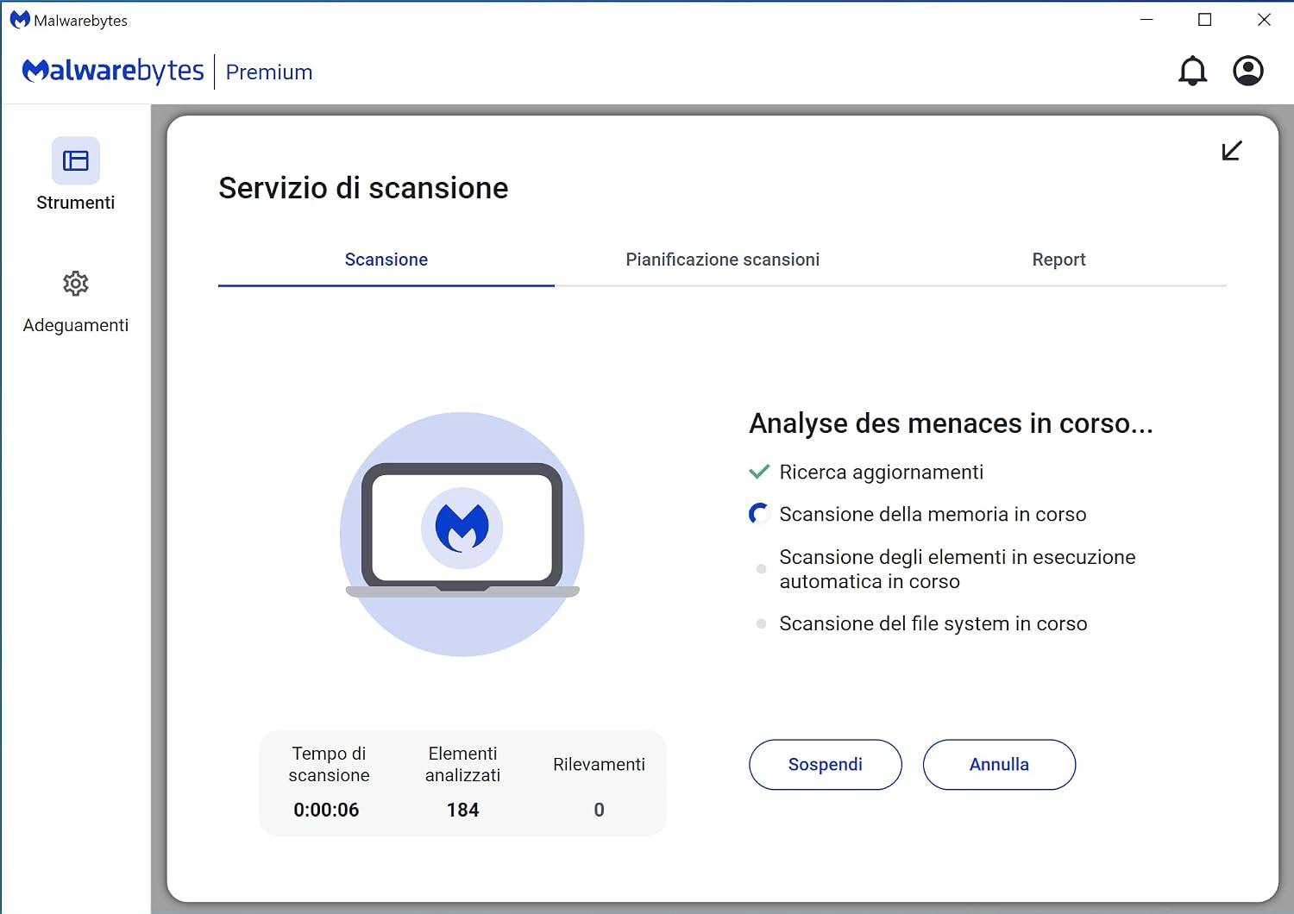Open the user account profile icon
Screen dimensions: 1294x914
coord(1247,71)
